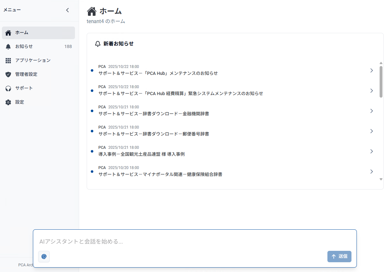
Task: Click the notification list scrollbar thumb
Action: coord(381,82)
